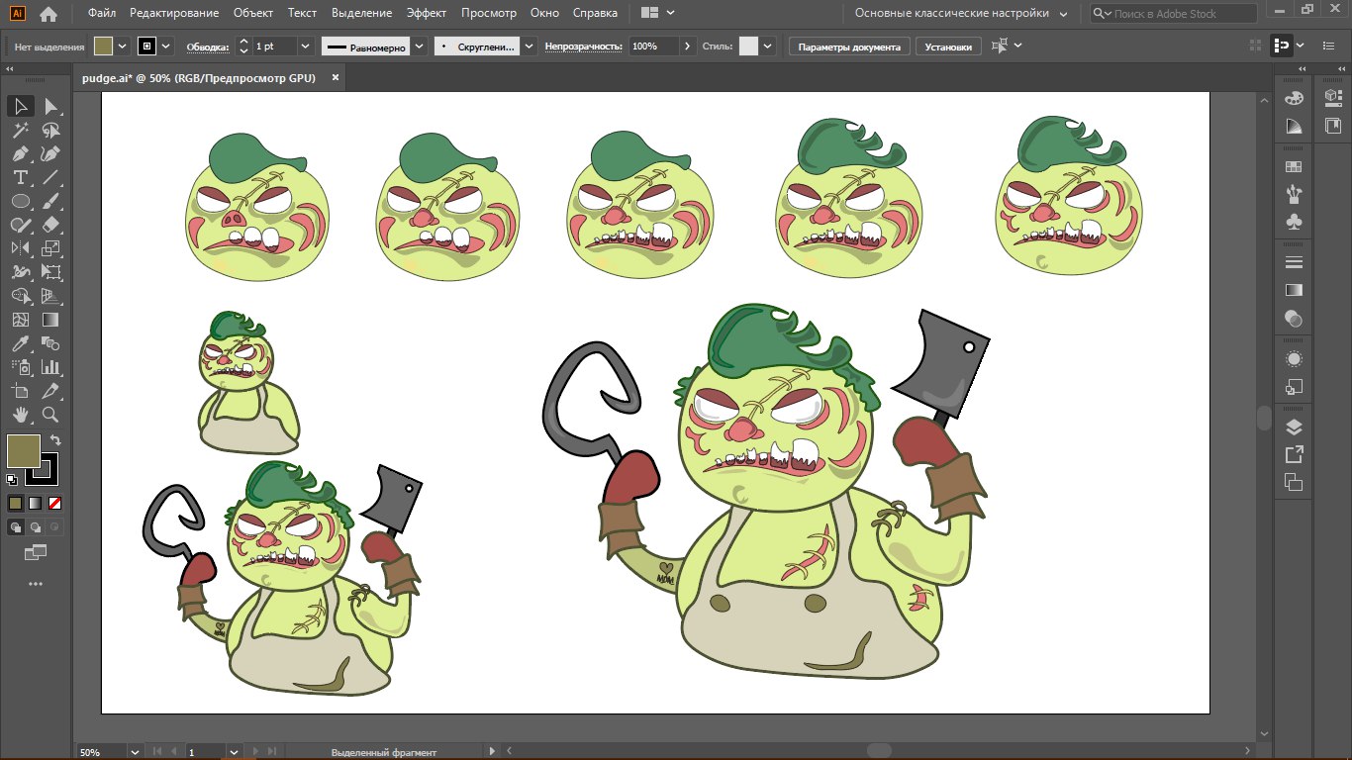1352x760 pixels.
Task: Set paint mode to solid Color
Action: 15,503
